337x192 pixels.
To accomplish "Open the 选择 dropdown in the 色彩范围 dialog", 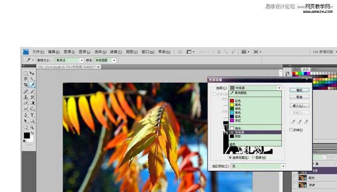I will (x=255, y=88).
